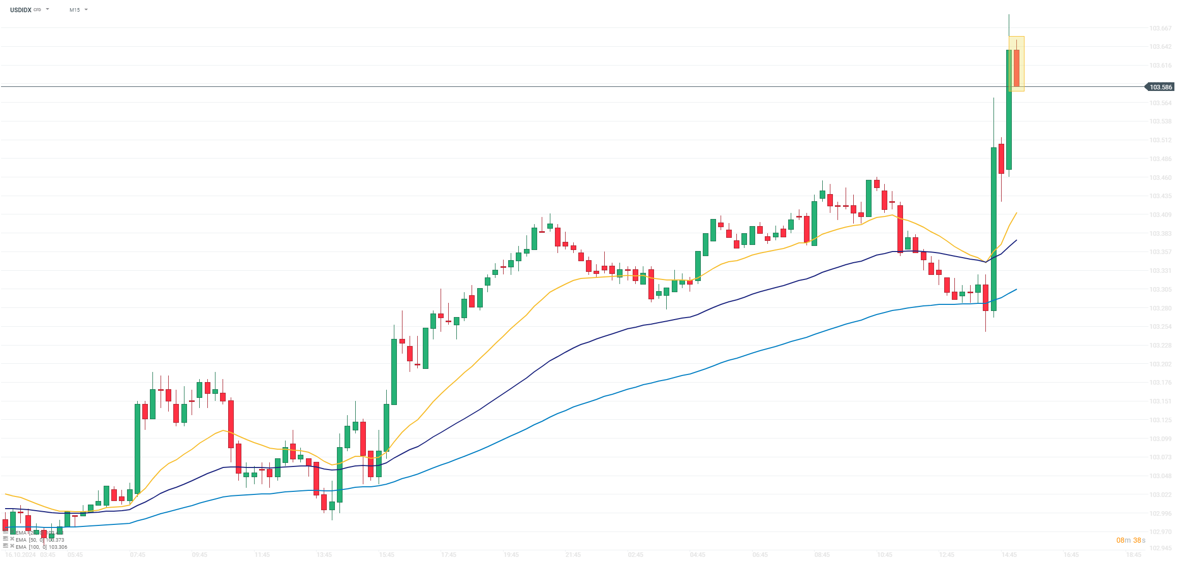Click the 21:45 time axis label
The width and height of the screenshot is (1180, 563).
click(573, 554)
